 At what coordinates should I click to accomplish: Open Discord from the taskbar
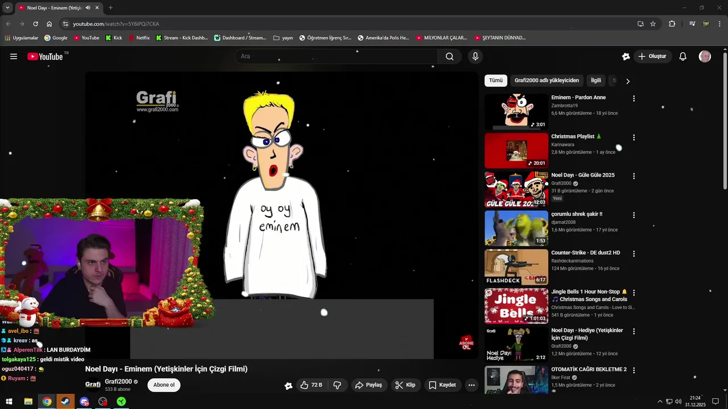tap(84, 402)
